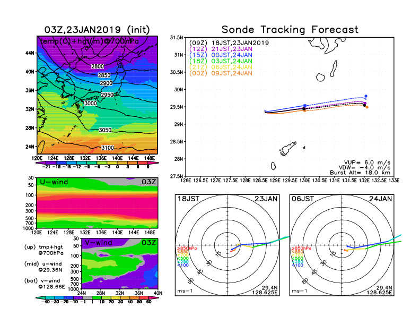420x325 pixels.
Task: Click the 2800 contour label on map
Action: click(x=98, y=66)
